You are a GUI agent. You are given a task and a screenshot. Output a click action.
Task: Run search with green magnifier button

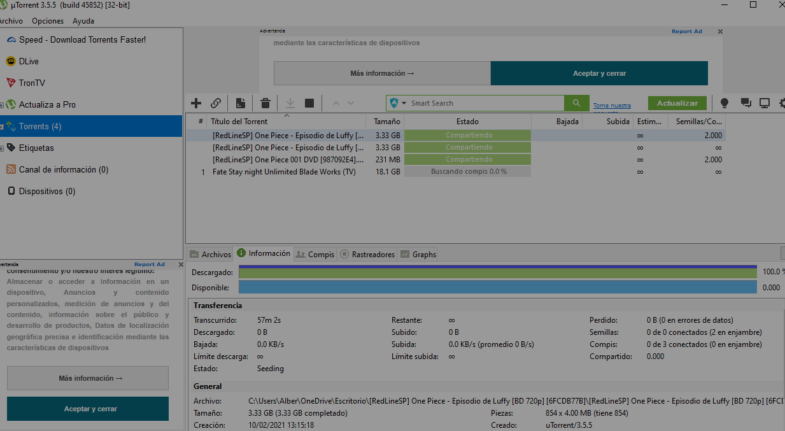pyautogui.click(x=576, y=103)
